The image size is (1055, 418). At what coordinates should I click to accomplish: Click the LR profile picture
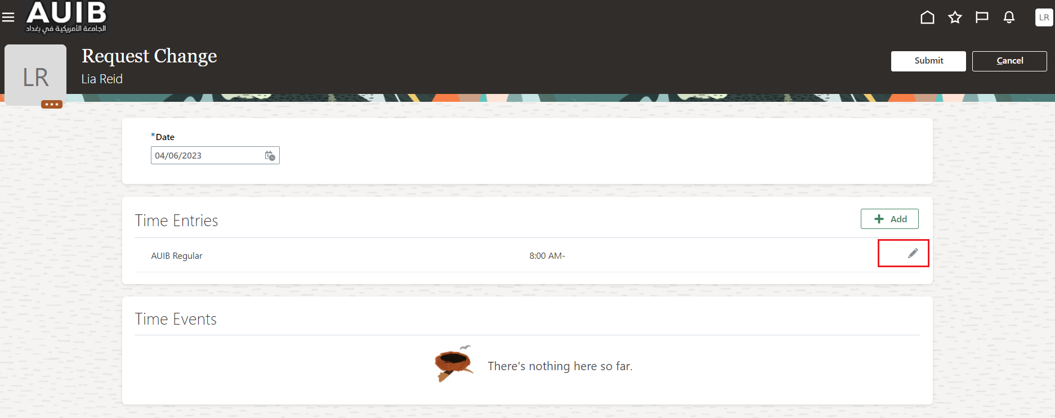click(x=35, y=75)
